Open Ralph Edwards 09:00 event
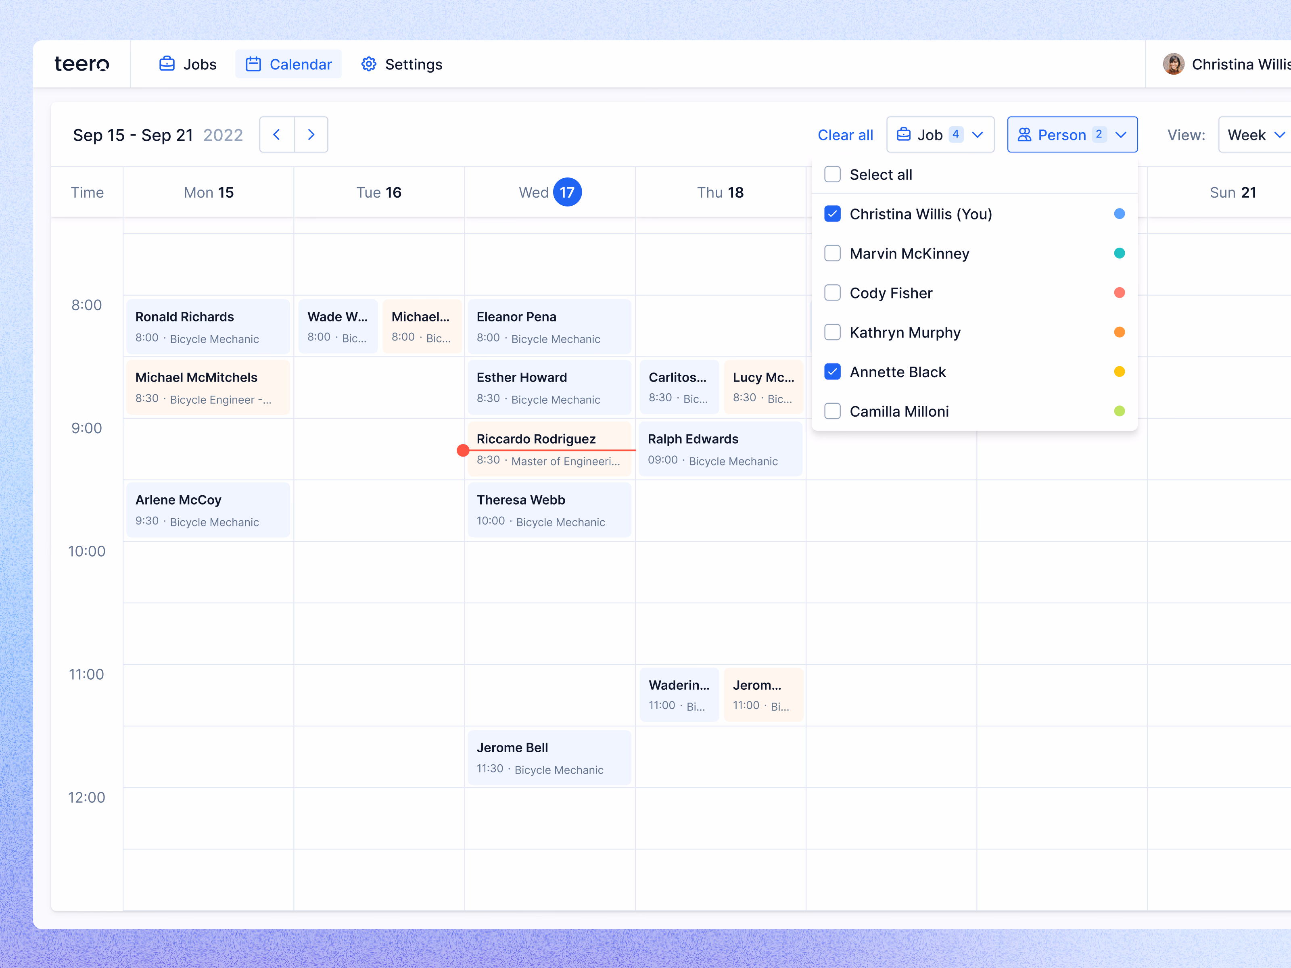 tap(720, 449)
